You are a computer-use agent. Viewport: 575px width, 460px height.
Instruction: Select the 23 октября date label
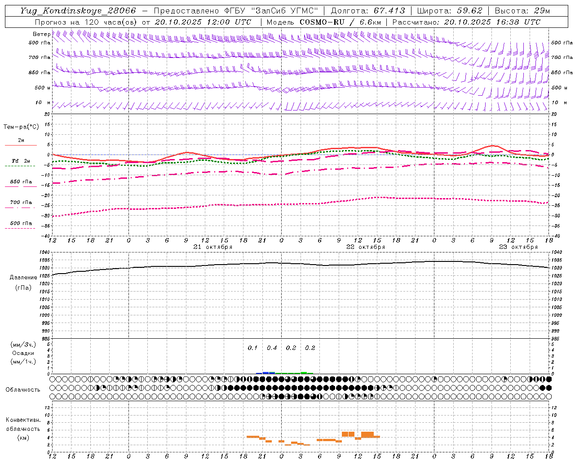pyautogui.click(x=518, y=247)
